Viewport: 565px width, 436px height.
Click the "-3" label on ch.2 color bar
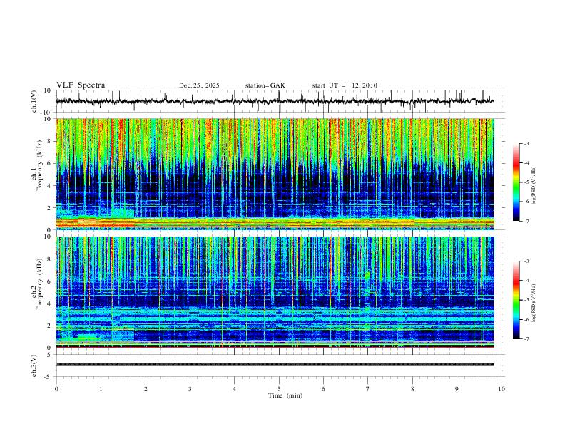(x=526, y=261)
